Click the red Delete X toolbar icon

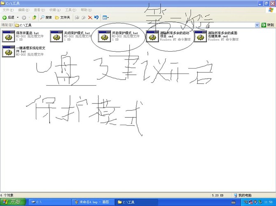pos(90,18)
